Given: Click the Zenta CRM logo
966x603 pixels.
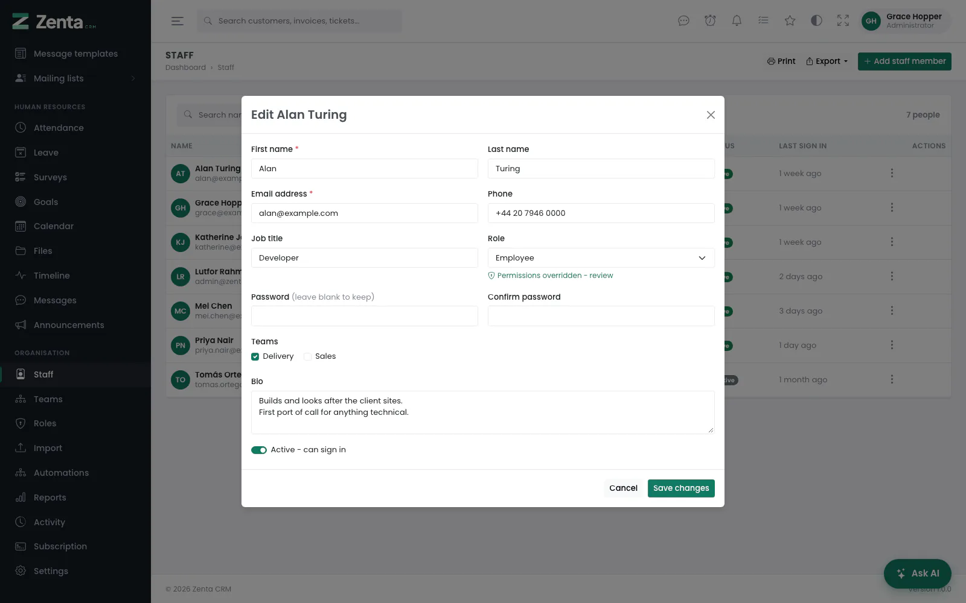Looking at the screenshot, I should click(54, 22).
